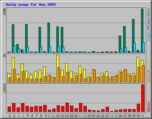The width and height of the screenshot is (152, 119).
Task: Click day label 20 on the axis
Action: click(94, 116)
